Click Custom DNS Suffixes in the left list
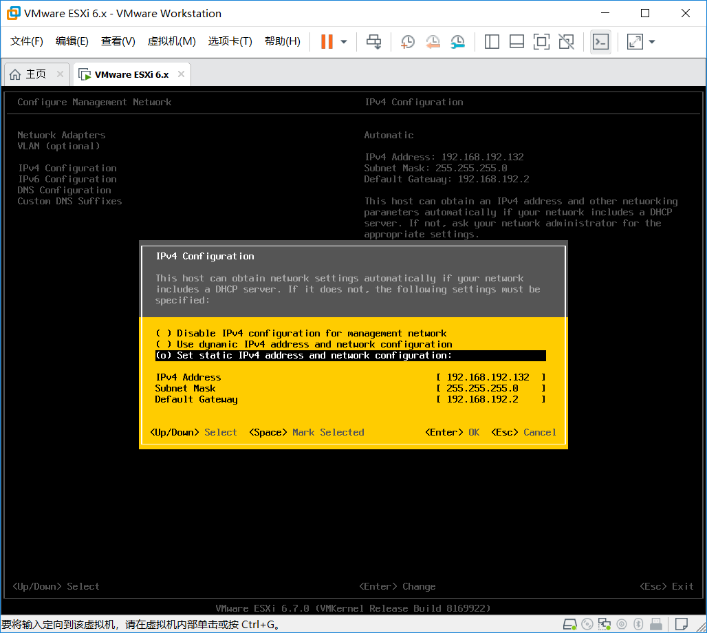The width and height of the screenshot is (707, 633). [x=69, y=201]
